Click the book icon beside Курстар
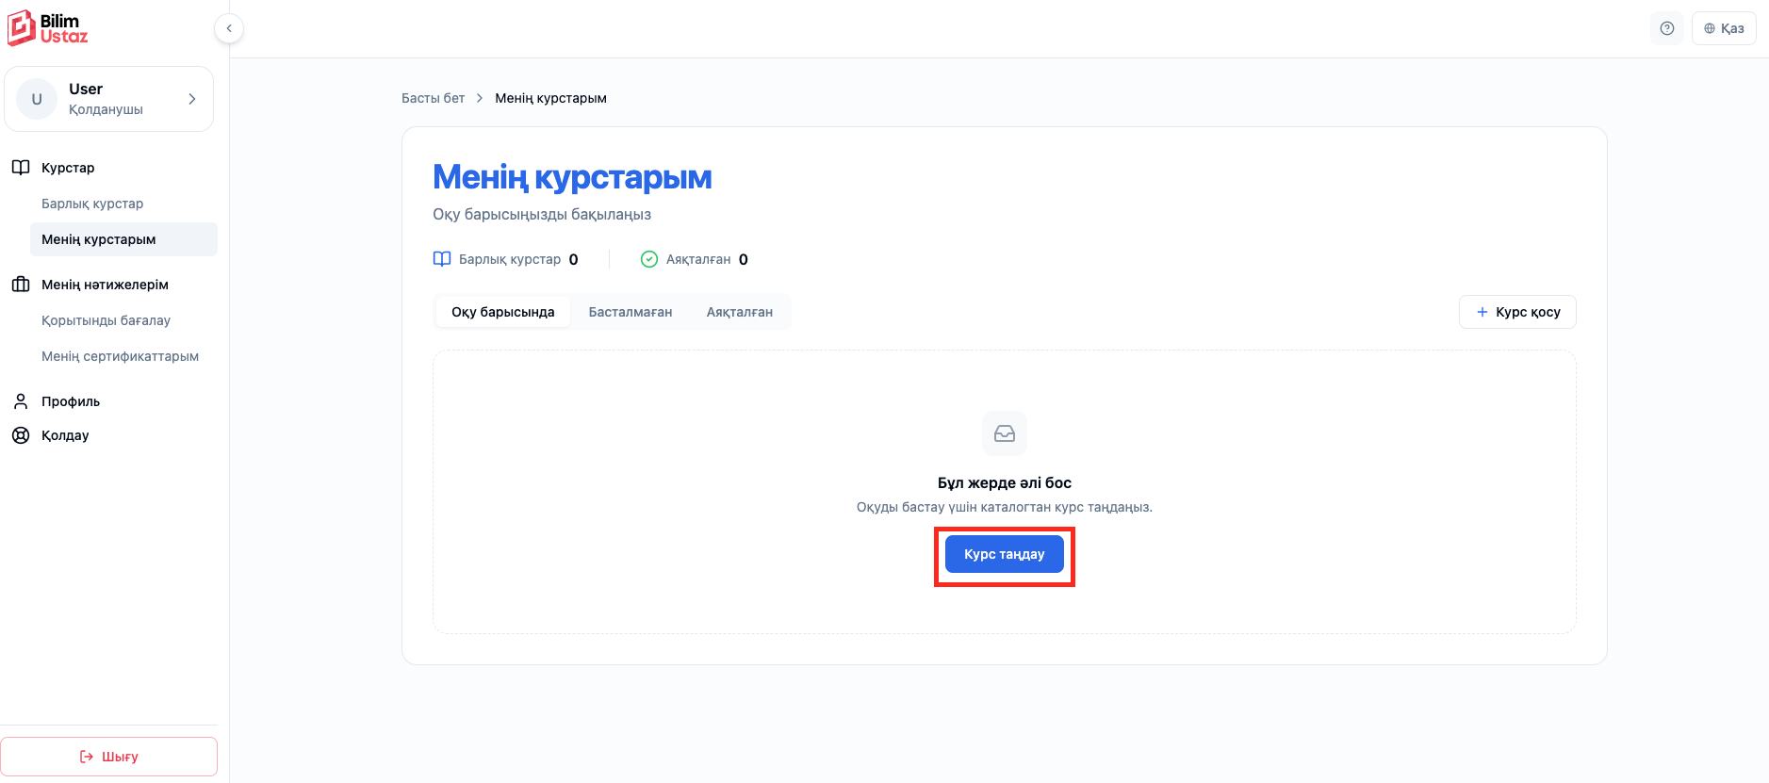 pyautogui.click(x=21, y=168)
